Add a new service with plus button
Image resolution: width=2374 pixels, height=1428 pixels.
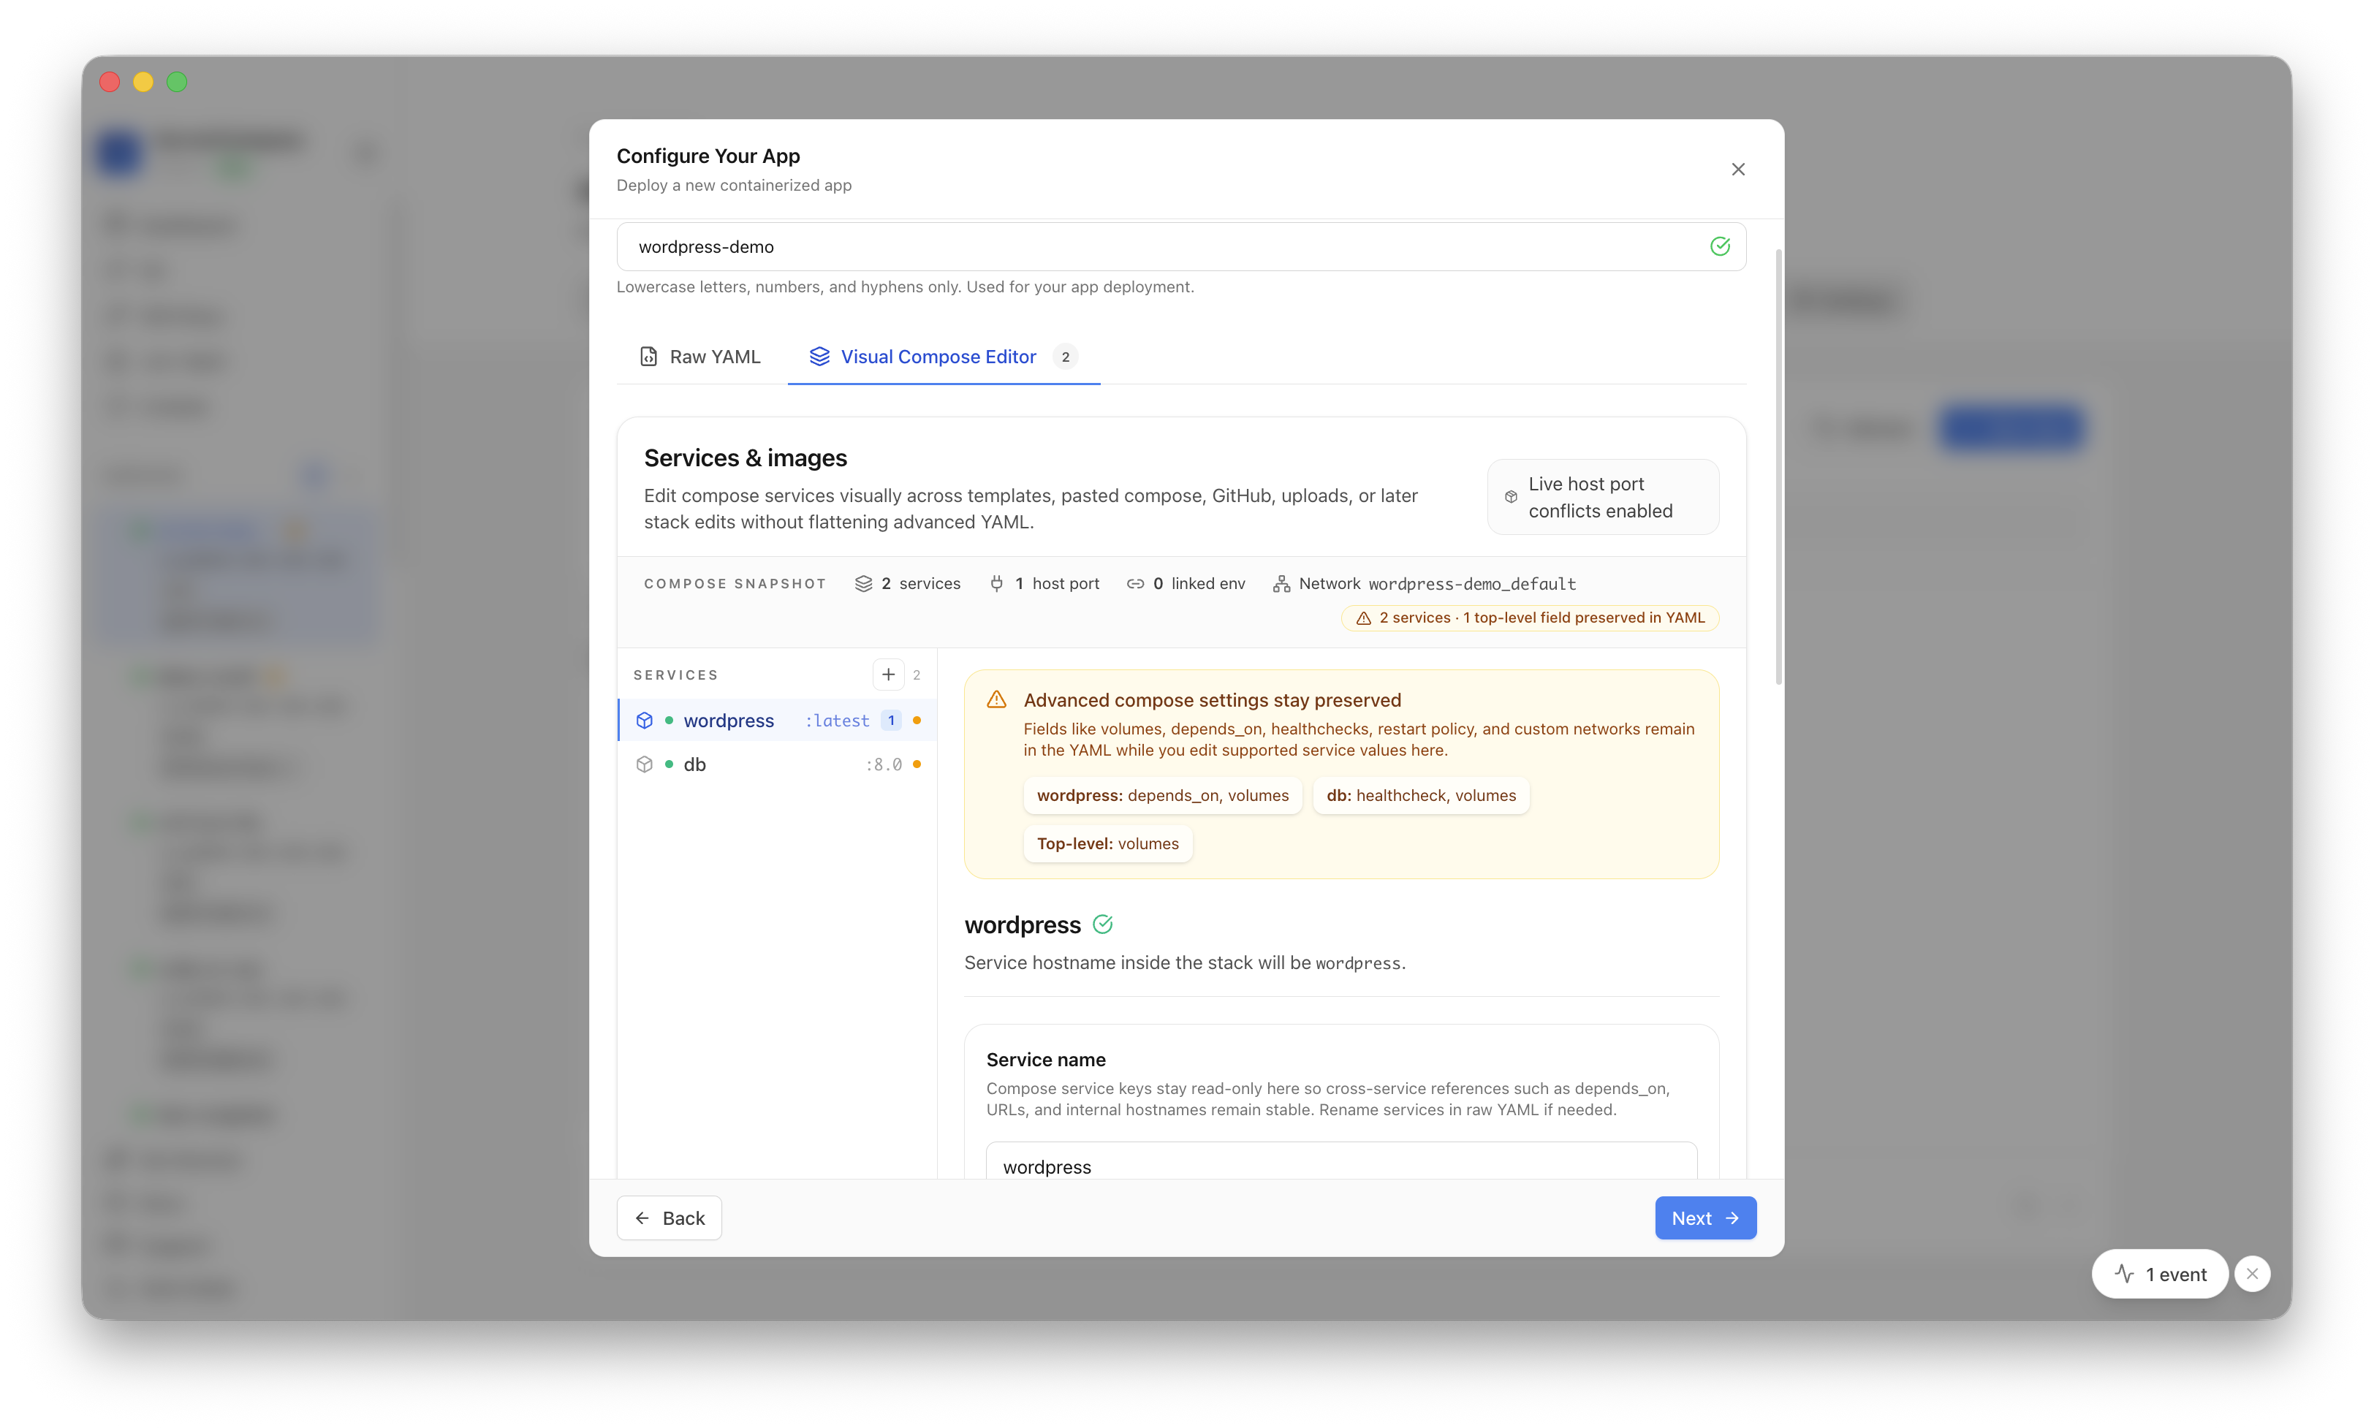[x=887, y=675]
